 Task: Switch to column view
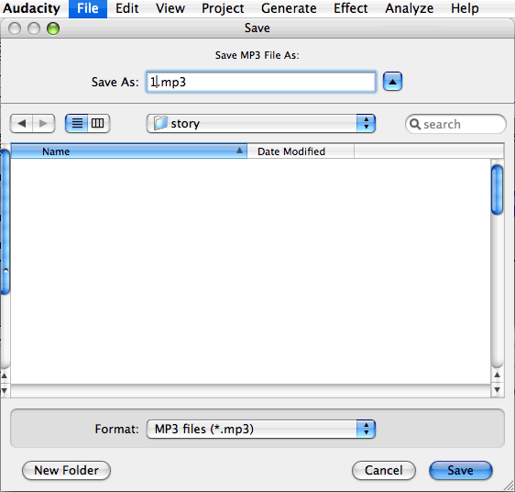click(98, 123)
